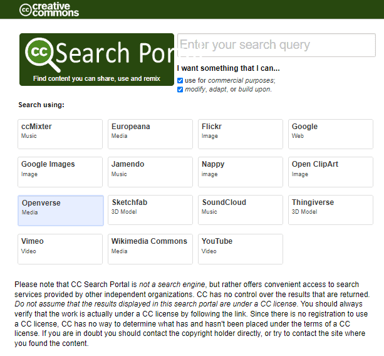384x356 pixels.
Task: Select Wikimedia Commons Media source
Action: pyautogui.click(x=150, y=249)
